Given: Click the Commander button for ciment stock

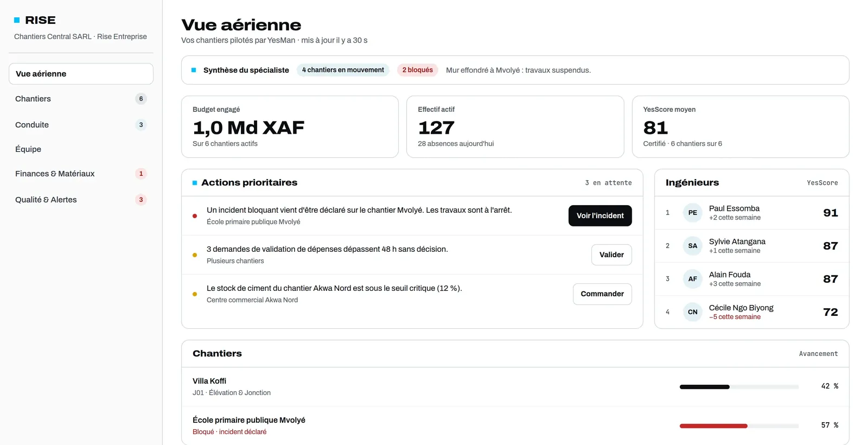Looking at the screenshot, I should [x=602, y=294].
